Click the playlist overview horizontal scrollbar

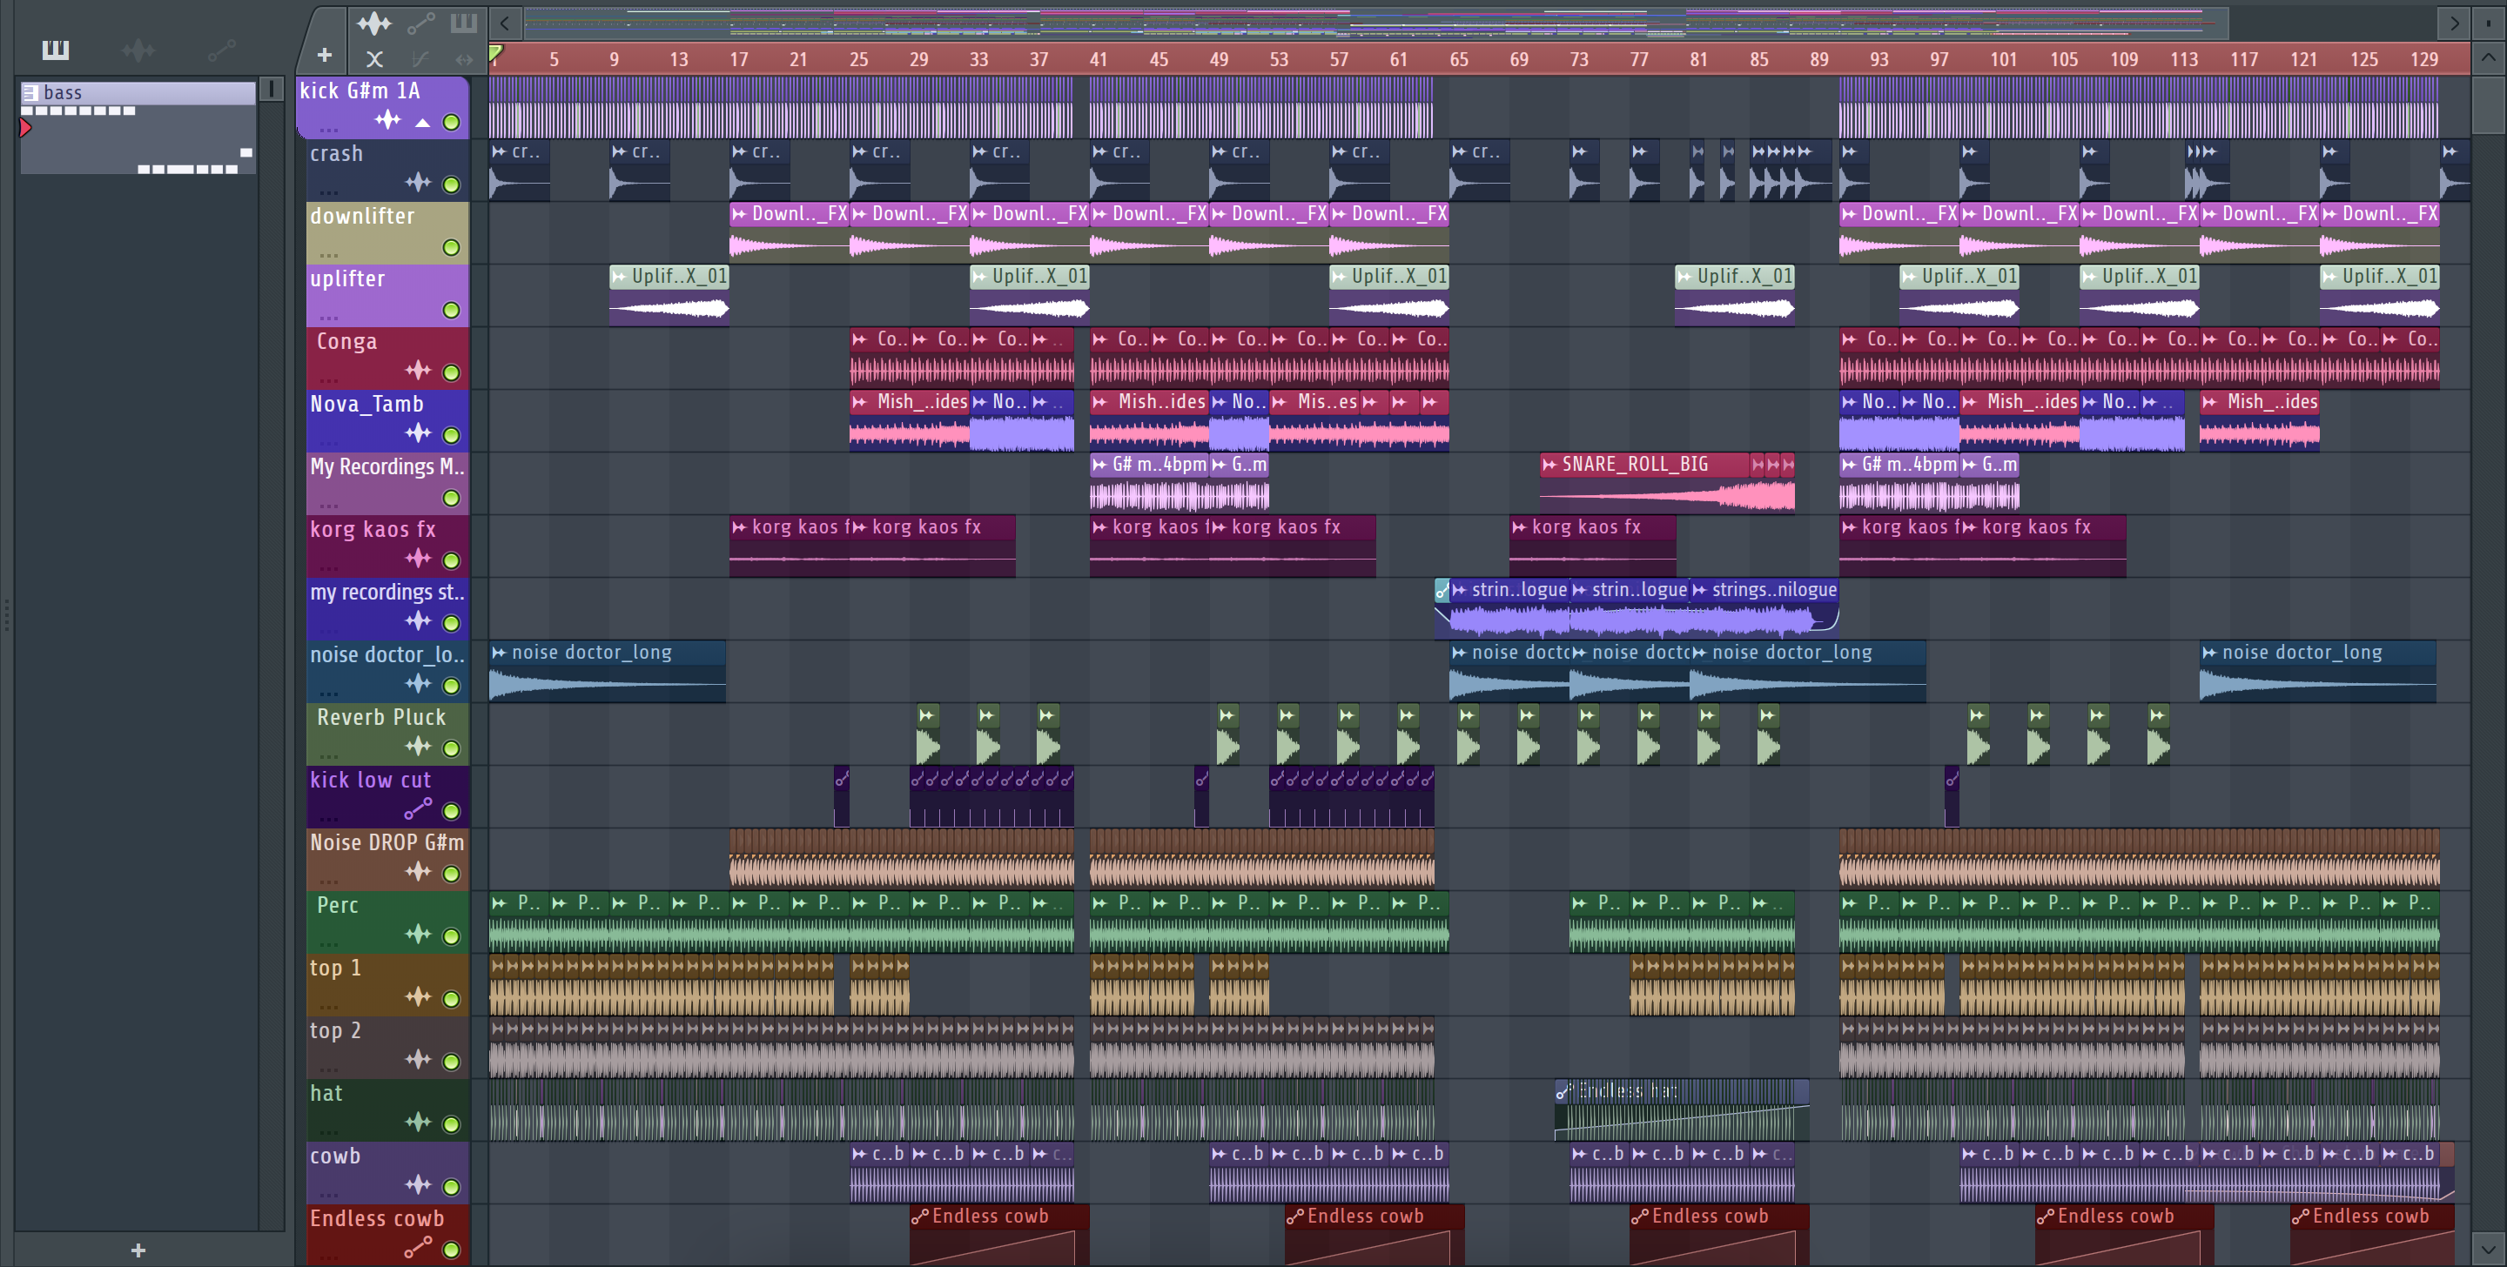point(1376,23)
